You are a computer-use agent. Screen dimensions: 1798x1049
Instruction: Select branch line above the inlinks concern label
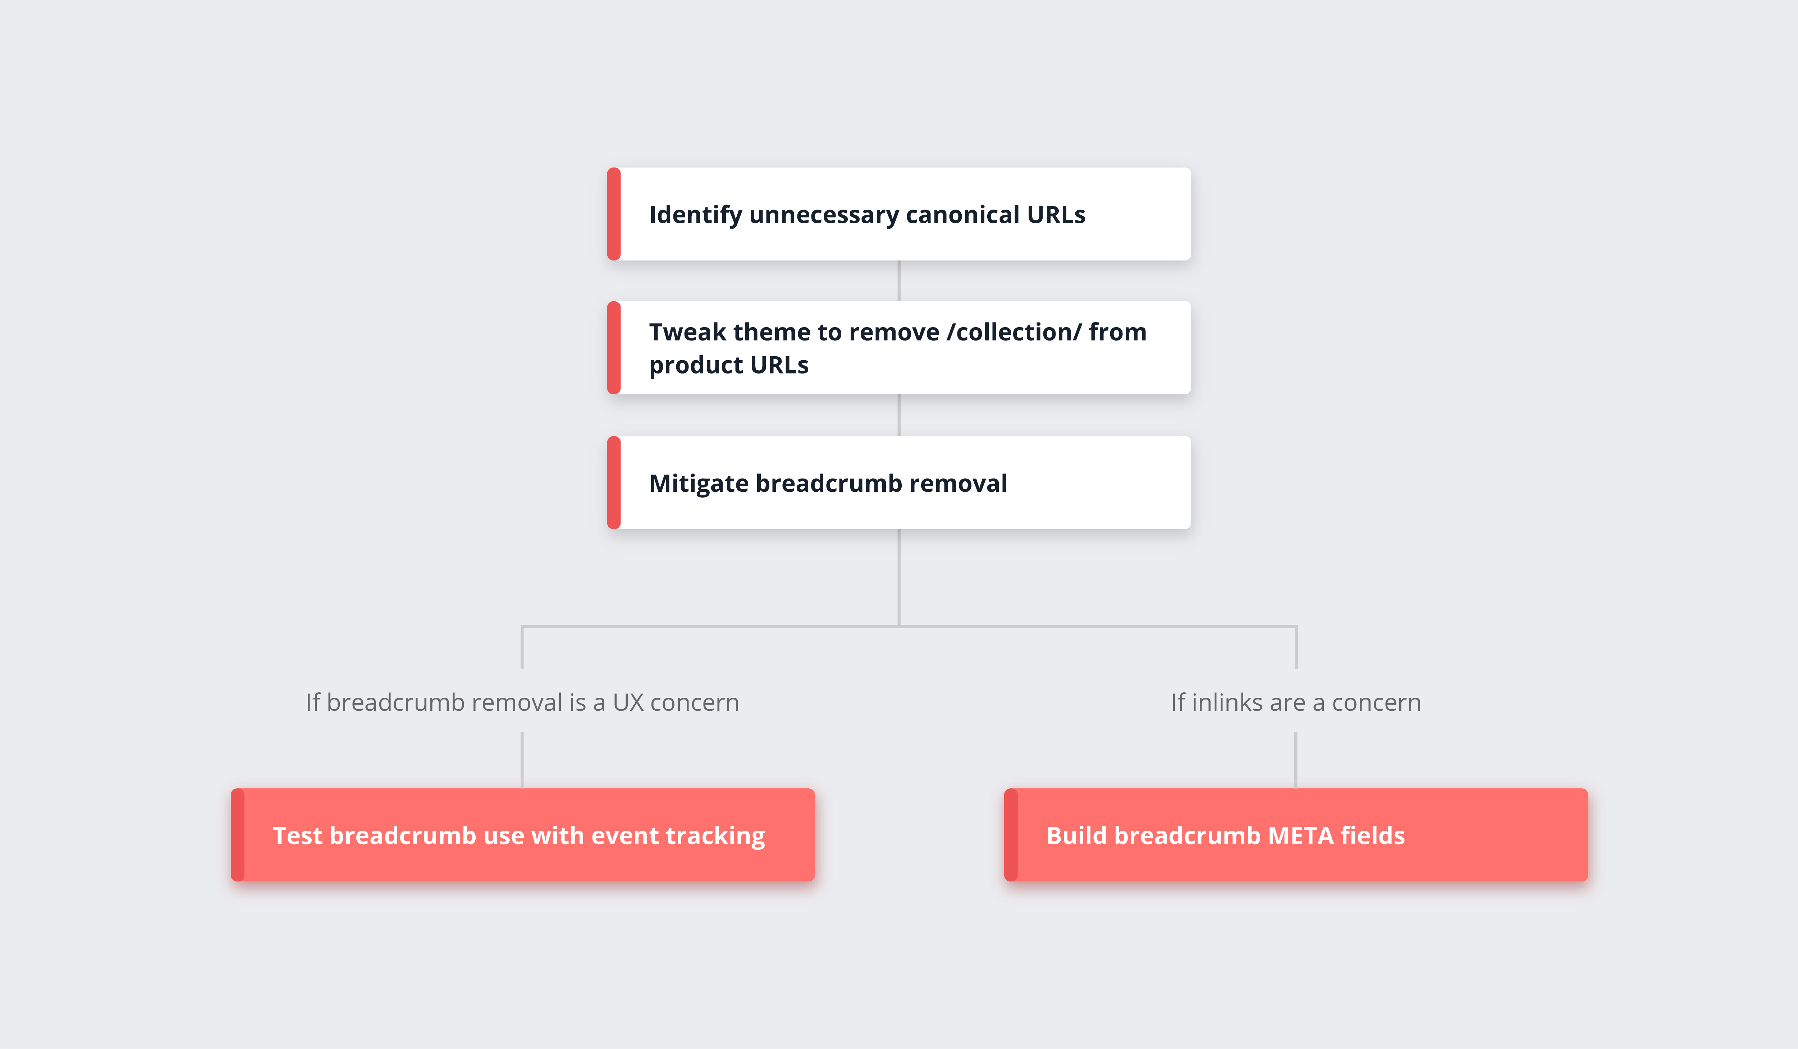(1296, 648)
